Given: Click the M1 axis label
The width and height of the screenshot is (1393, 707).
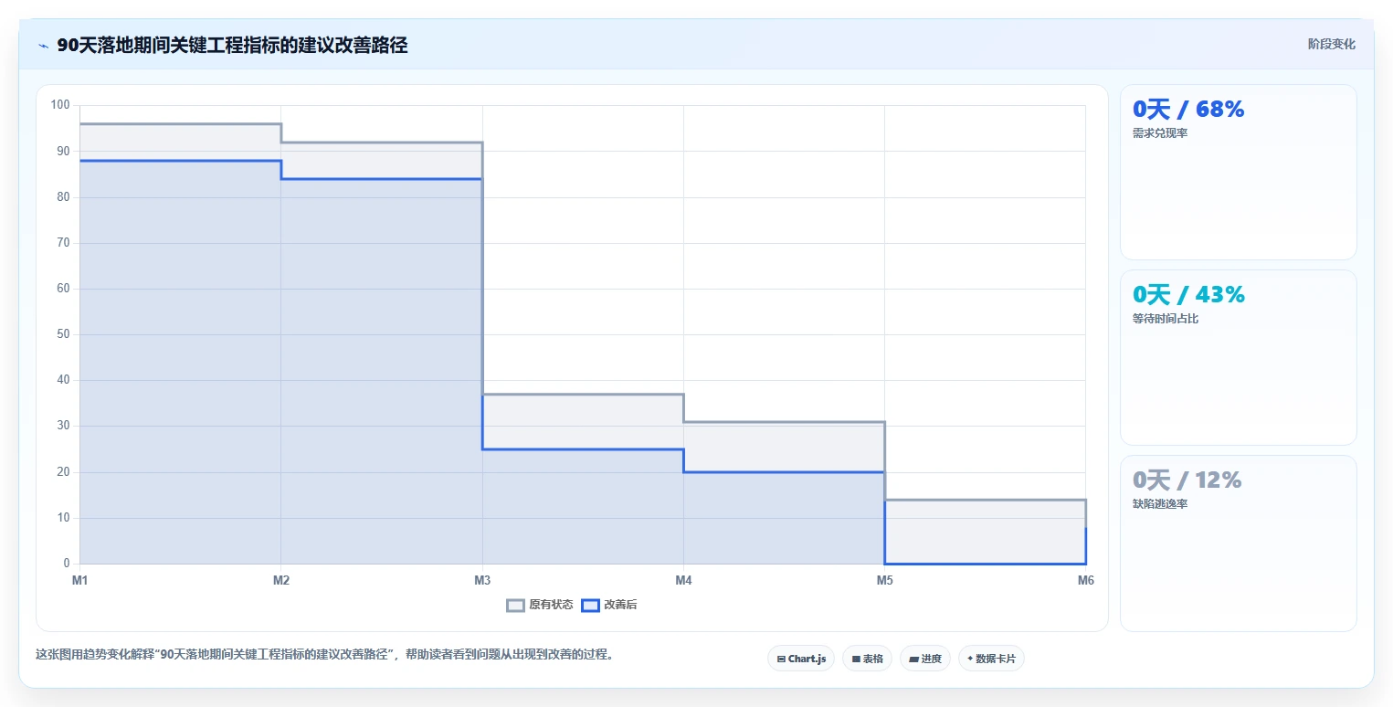Looking at the screenshot, I should (x=79, y=581).
